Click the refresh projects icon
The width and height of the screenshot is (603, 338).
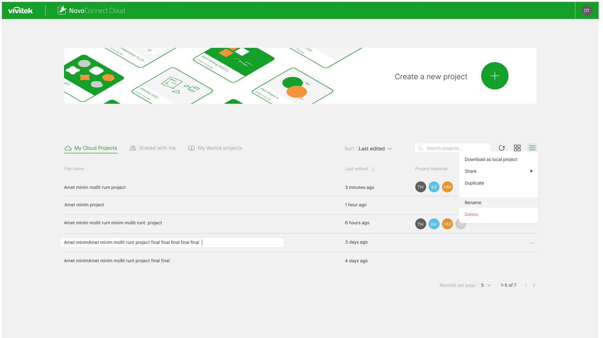(502, 148)
